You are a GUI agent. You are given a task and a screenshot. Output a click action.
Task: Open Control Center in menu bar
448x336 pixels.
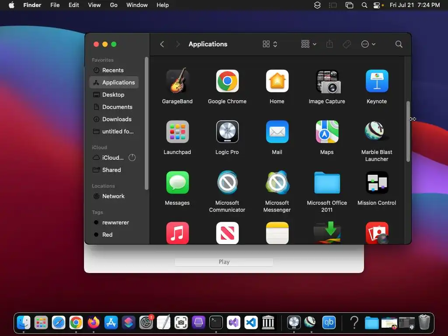pyautogui.click(x=377, y=5)
